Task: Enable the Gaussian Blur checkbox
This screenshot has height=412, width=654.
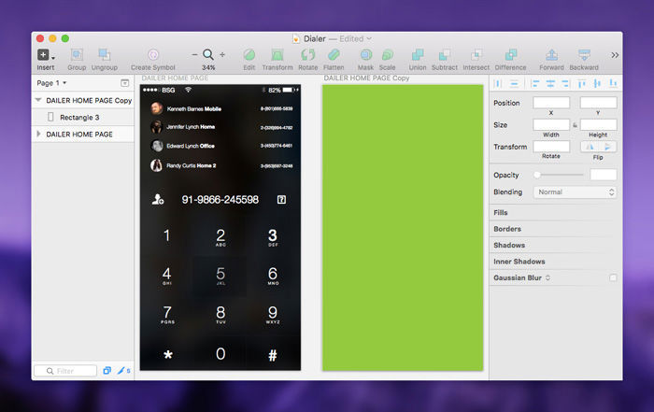Action: point(613,277)
